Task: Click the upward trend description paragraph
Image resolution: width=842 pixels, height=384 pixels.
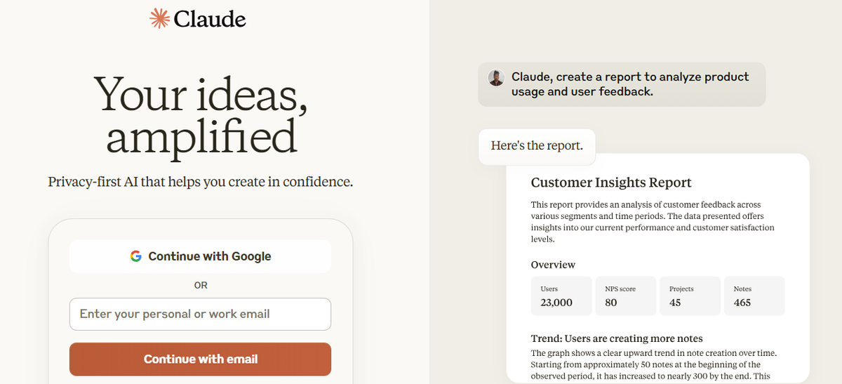Action: [x=654, y=365]
